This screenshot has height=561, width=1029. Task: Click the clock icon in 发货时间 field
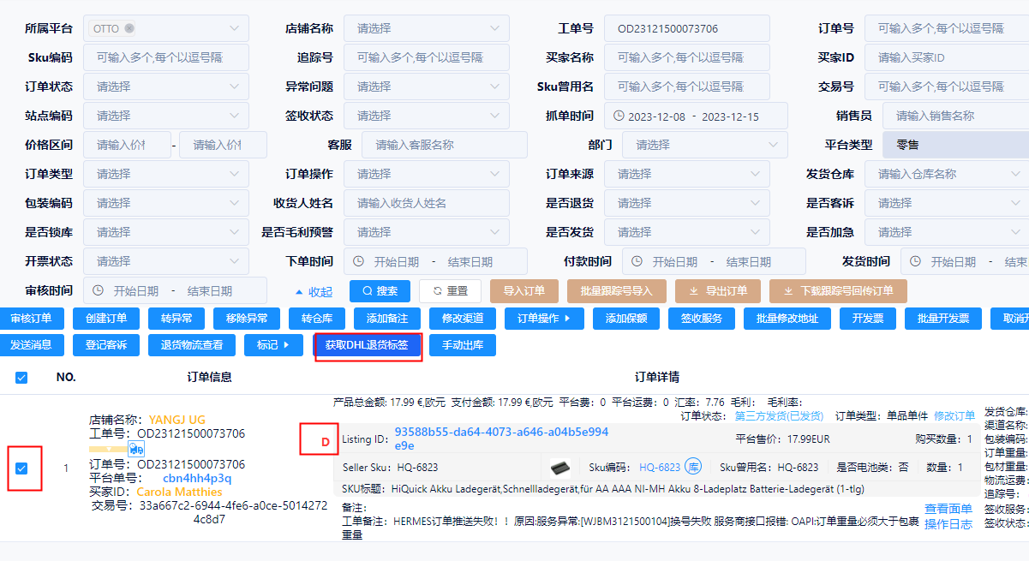point(915,260)
